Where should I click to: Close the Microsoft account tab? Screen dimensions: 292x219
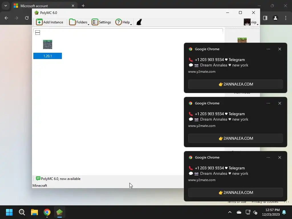(73, 6)
